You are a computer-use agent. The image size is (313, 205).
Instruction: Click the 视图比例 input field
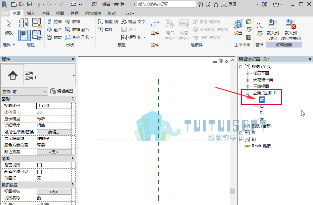(x=54, y=106)
